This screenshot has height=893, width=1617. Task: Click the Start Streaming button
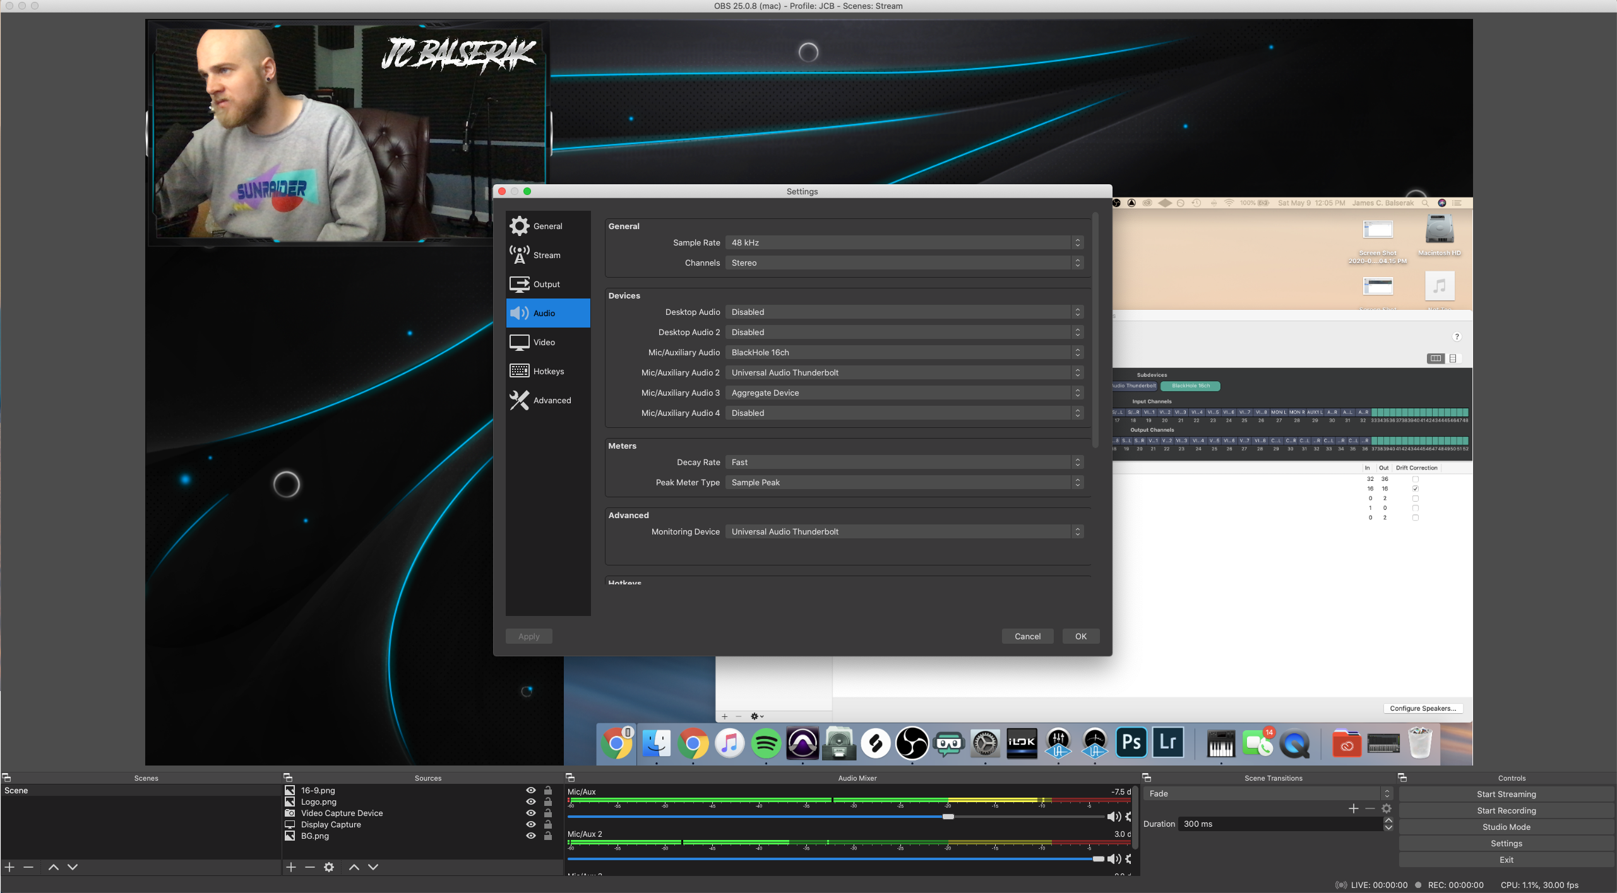[1506, 794]
